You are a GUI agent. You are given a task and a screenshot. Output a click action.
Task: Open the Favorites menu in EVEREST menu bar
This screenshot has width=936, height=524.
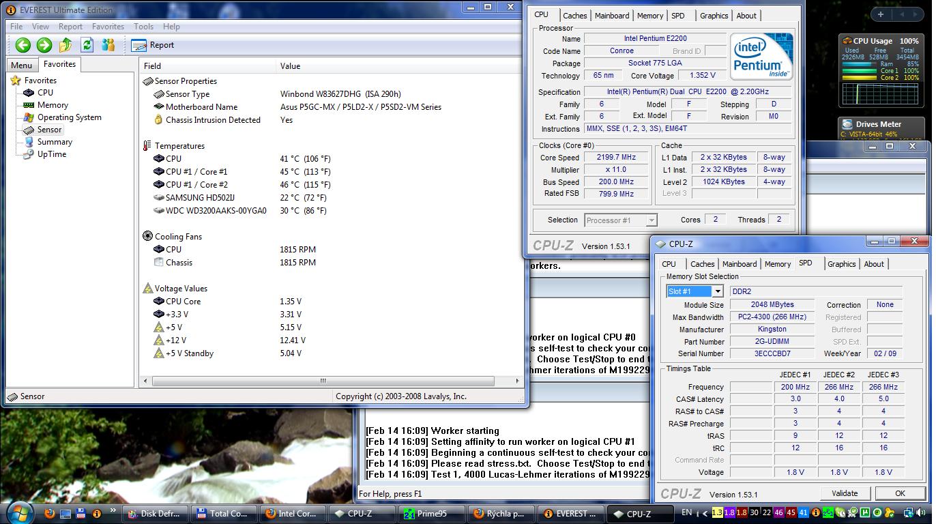(108, 27)
